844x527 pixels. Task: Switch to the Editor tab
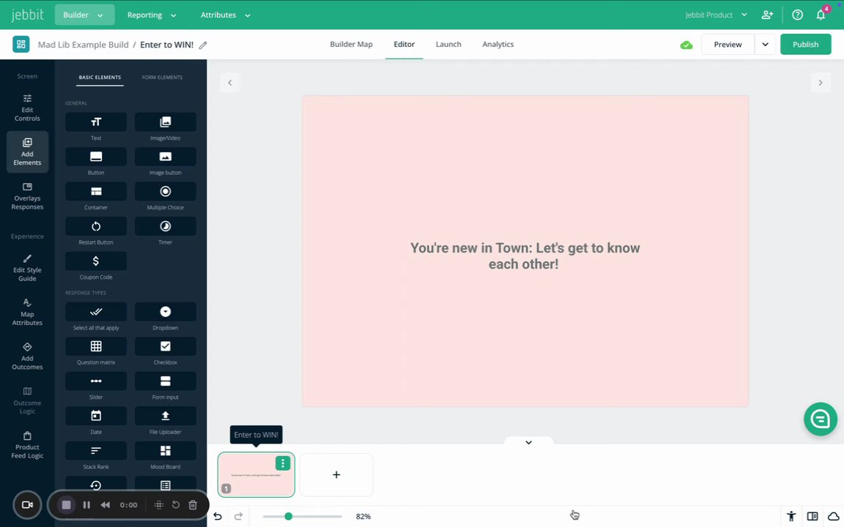[404, 45]
